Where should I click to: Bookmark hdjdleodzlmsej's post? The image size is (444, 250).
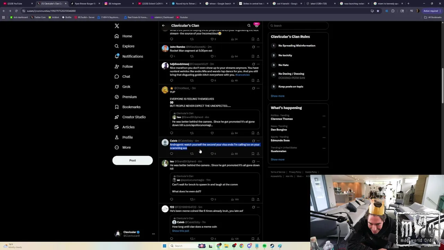(x=253, y=81)
